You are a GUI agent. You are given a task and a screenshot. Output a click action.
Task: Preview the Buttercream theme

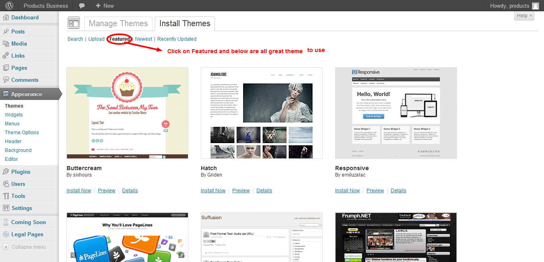click(107, 191)
